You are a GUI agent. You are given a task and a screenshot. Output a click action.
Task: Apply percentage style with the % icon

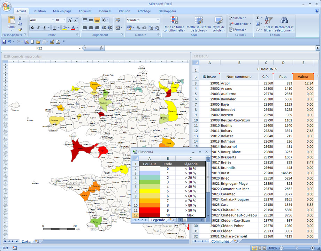coord(138,28)
